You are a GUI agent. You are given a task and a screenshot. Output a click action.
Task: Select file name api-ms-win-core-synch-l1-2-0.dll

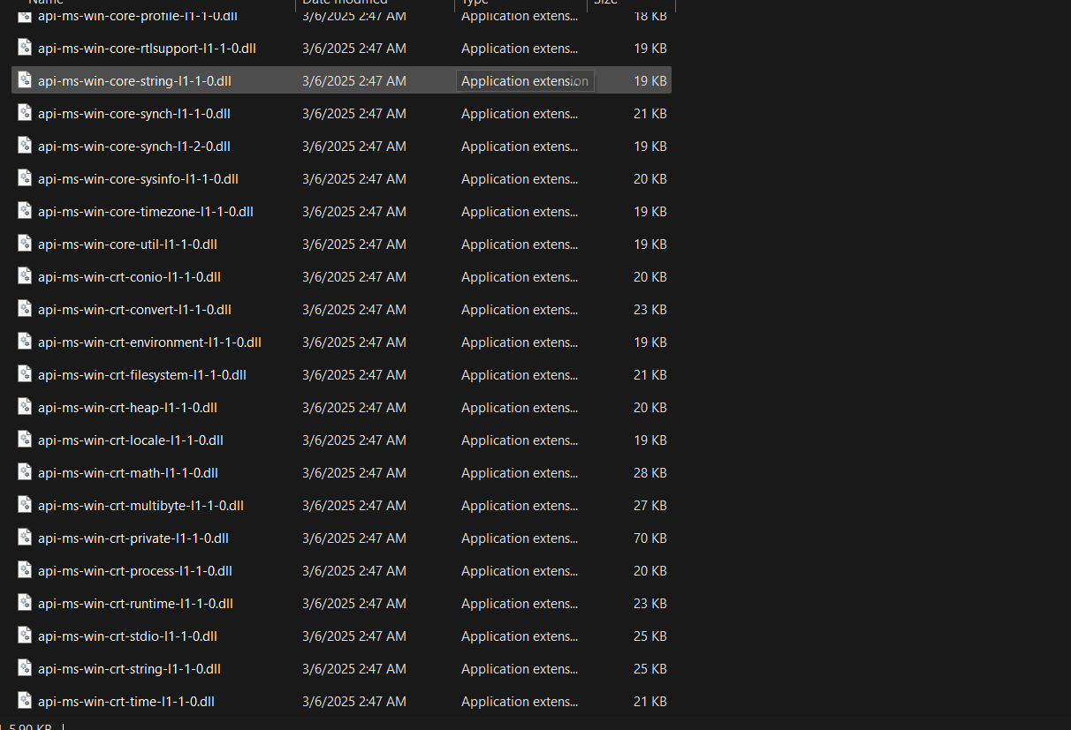(x=134, y=147)
